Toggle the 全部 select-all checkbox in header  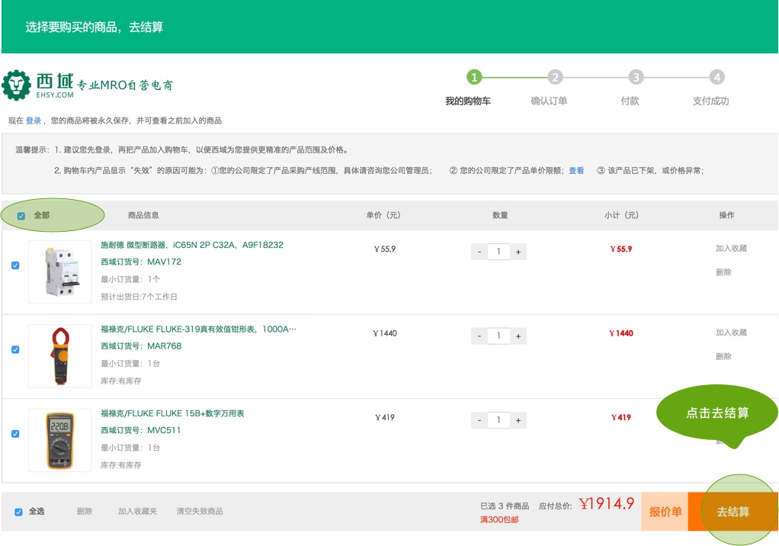pyautogui.click(x=21, y=216)
